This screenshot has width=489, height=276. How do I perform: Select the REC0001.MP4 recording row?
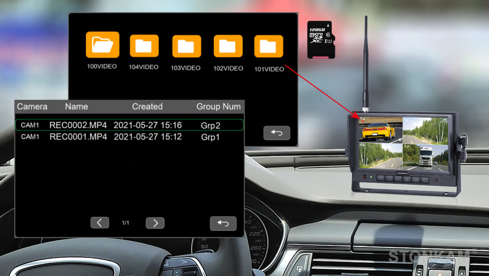129,137
